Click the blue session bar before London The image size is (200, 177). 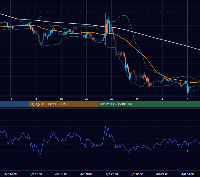[14, 104]
